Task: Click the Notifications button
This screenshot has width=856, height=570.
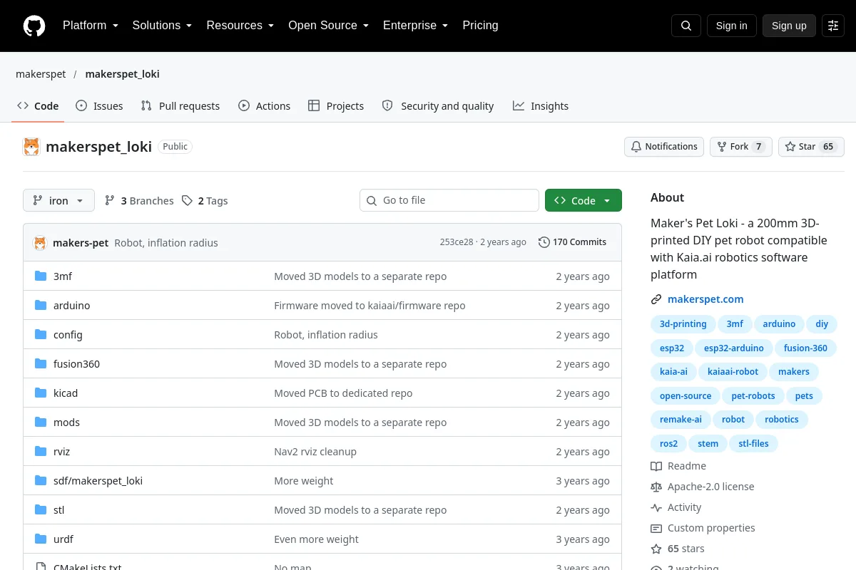Action: 664,147
